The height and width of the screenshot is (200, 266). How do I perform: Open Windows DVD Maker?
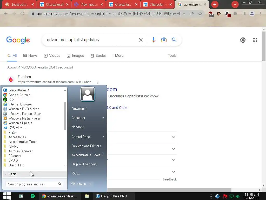click(24, 109)
